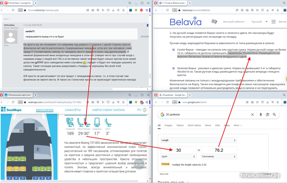Open Google Lens image search
This screenshot has height=183, width=287.
[267, 115]
